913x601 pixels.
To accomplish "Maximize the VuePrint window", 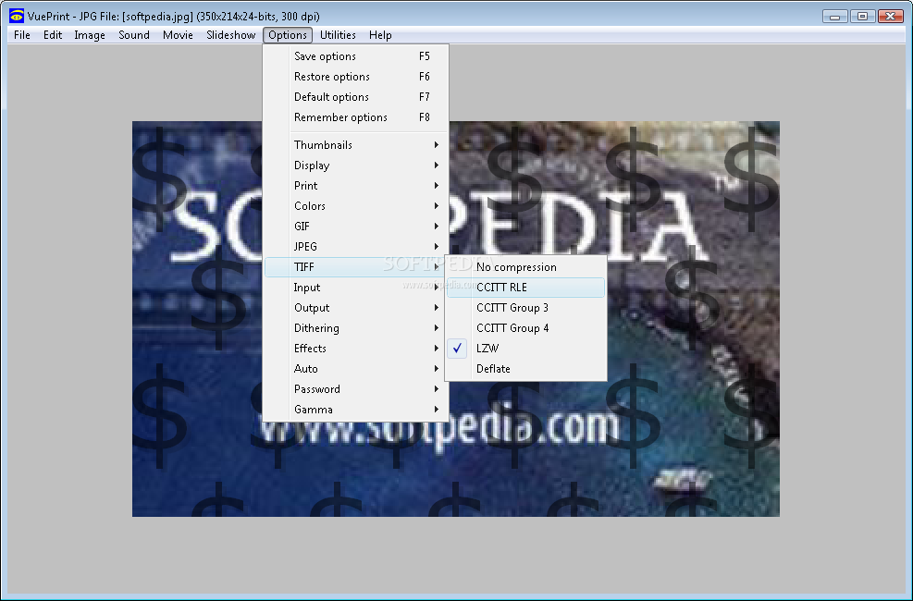I will (x=862, y=17).
